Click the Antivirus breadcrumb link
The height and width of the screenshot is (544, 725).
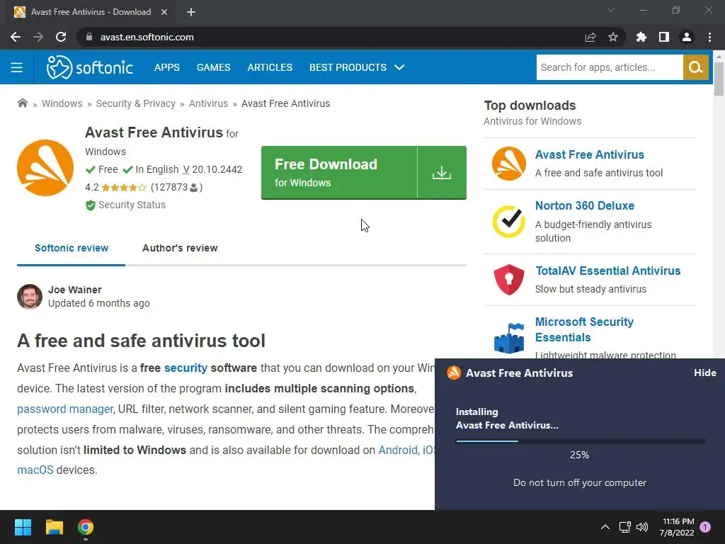click(208, 103)
